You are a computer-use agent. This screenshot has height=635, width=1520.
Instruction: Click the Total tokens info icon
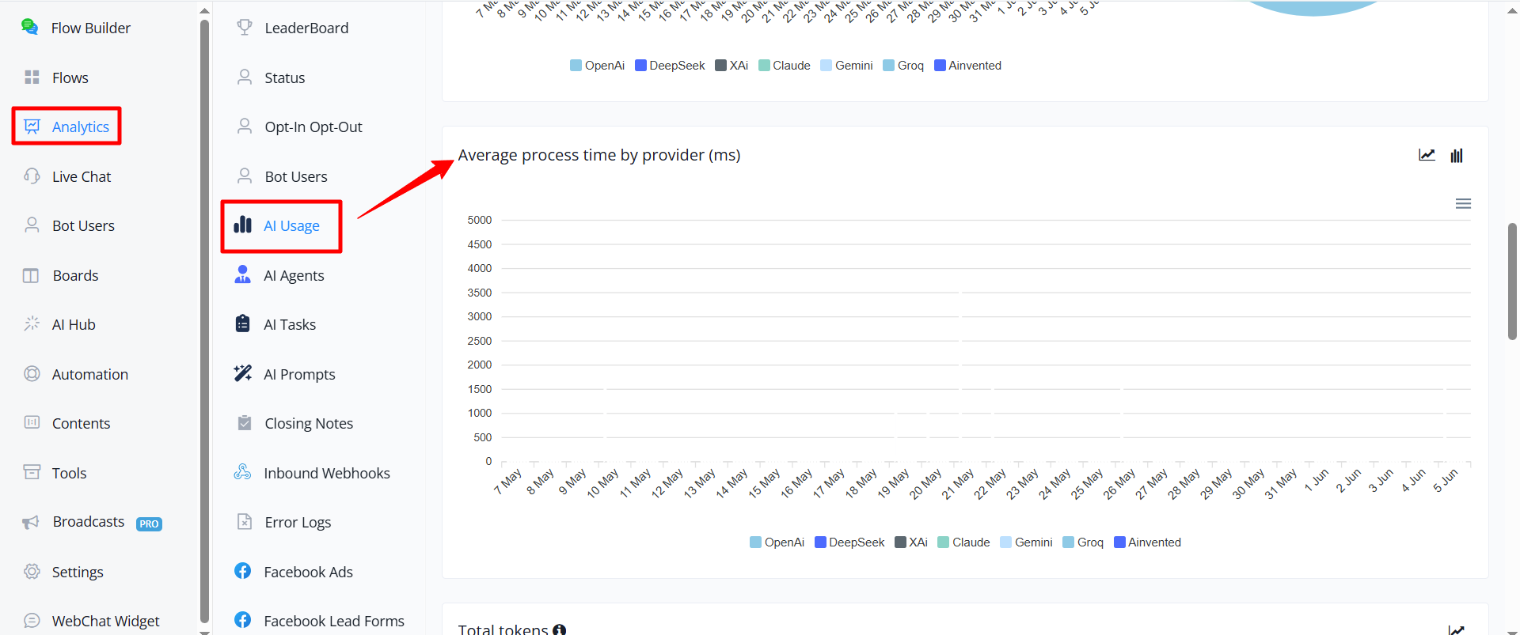tap(560, 630)
